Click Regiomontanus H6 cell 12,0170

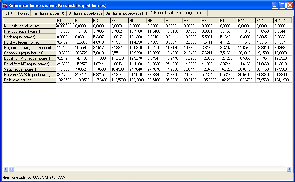point(155,48)
